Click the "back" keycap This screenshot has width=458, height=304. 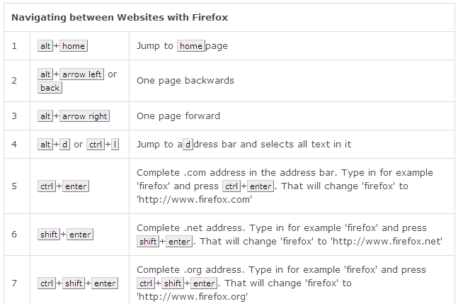point(50,88)
